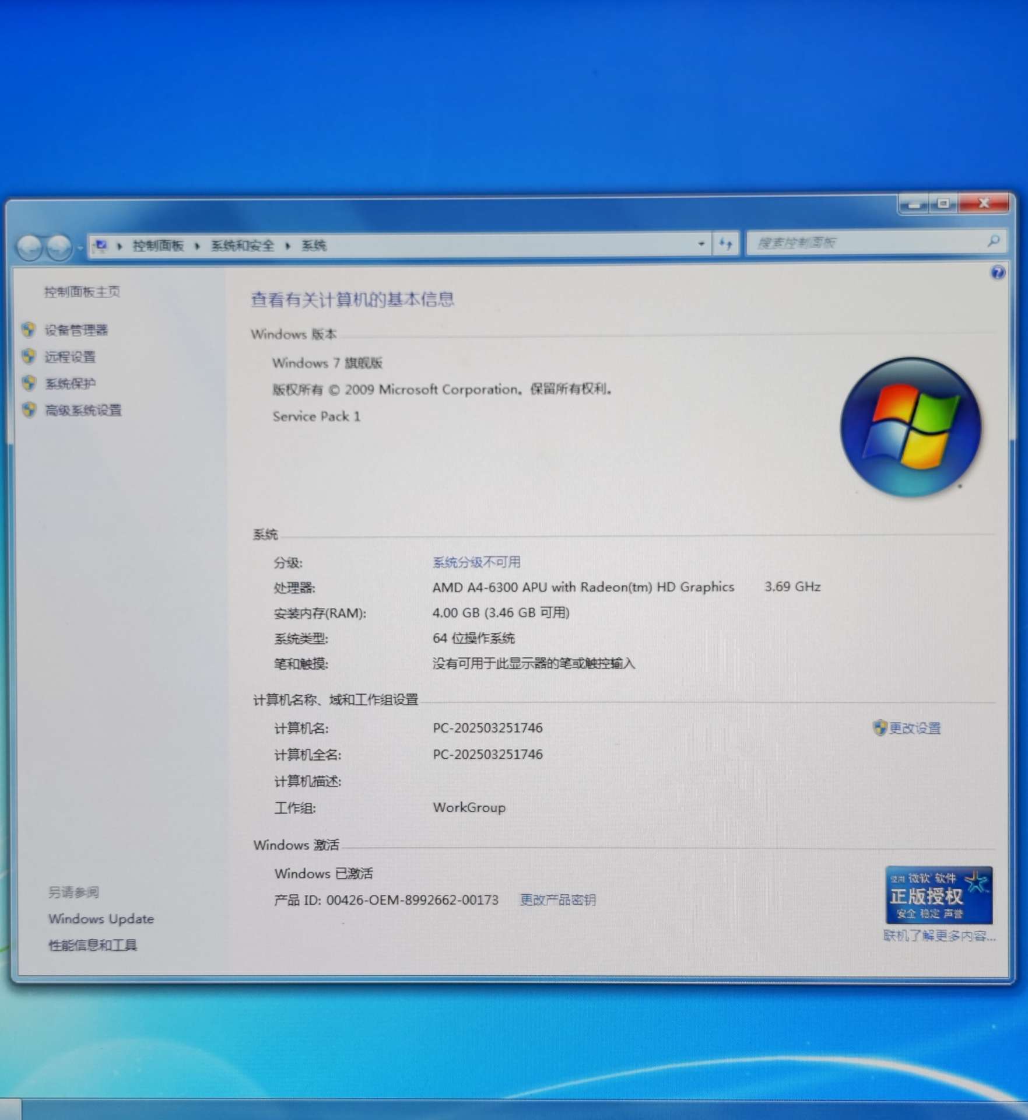
Task: Click the Forward navigation arrow button
Action: pyautogui.click(x=58, y=247)
